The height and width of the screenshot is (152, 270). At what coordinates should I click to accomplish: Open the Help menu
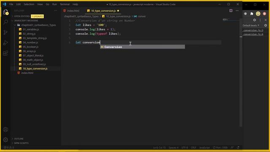coord(75,4)
